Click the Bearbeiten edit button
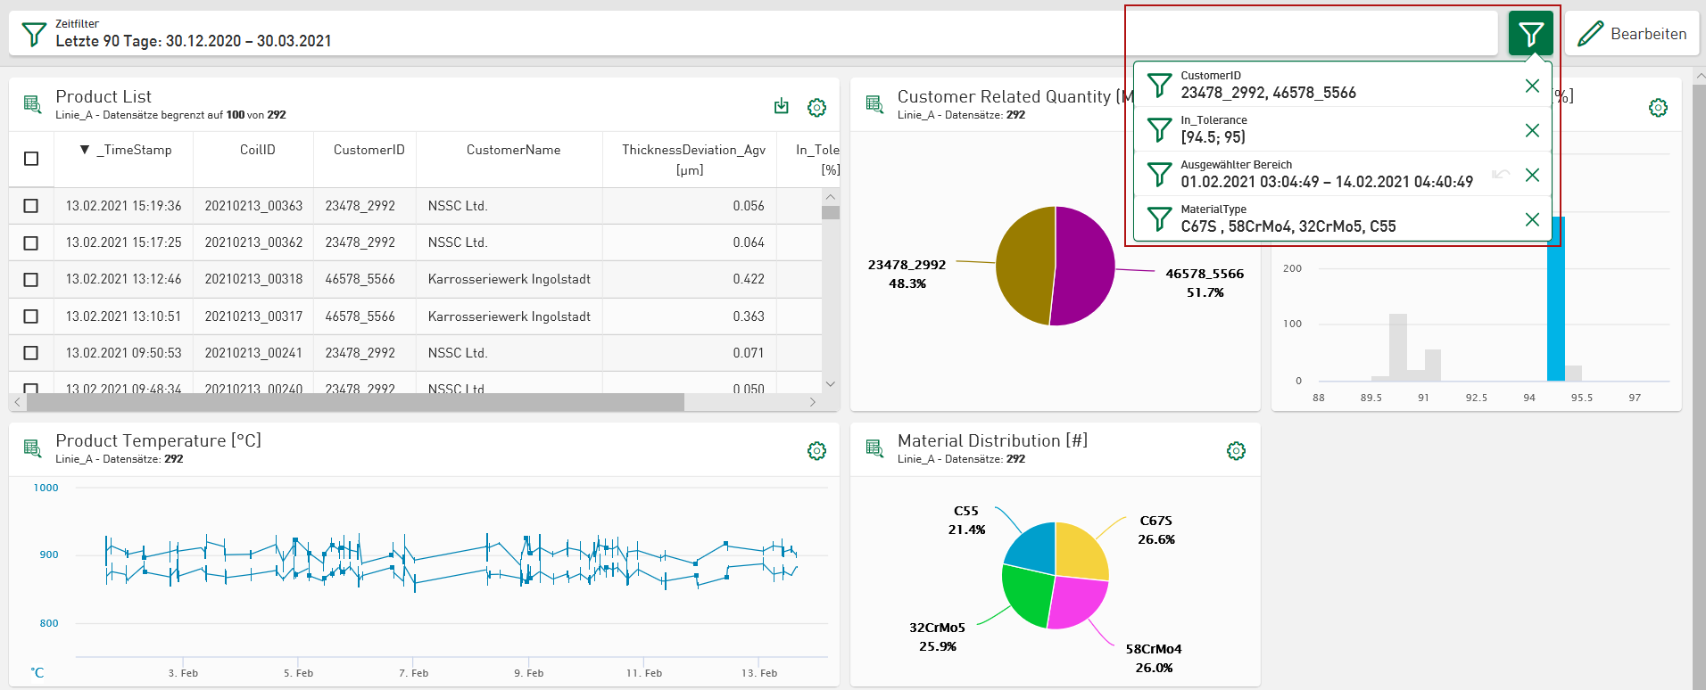This screenshot has height=690, width=1706. 1632,34
